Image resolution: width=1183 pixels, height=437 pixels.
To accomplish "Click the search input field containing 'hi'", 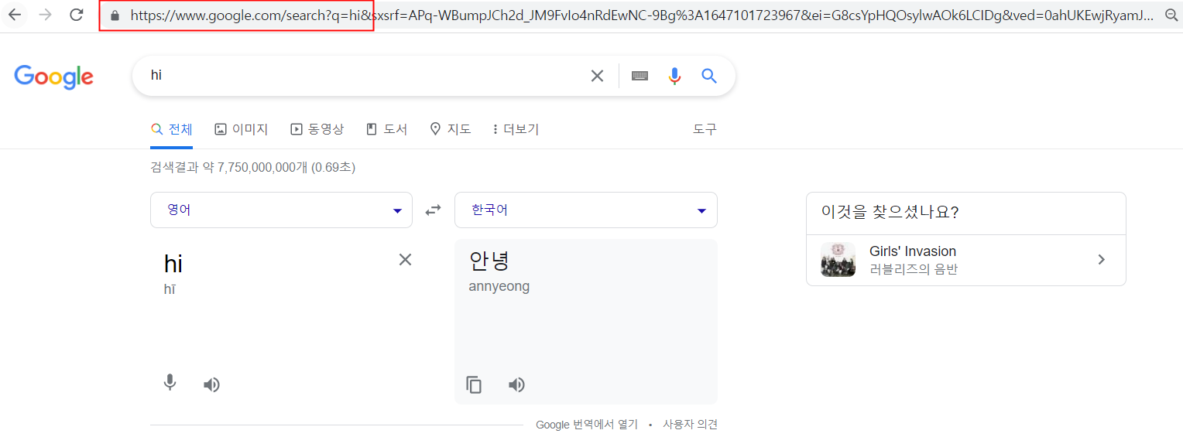I will 364,76.
